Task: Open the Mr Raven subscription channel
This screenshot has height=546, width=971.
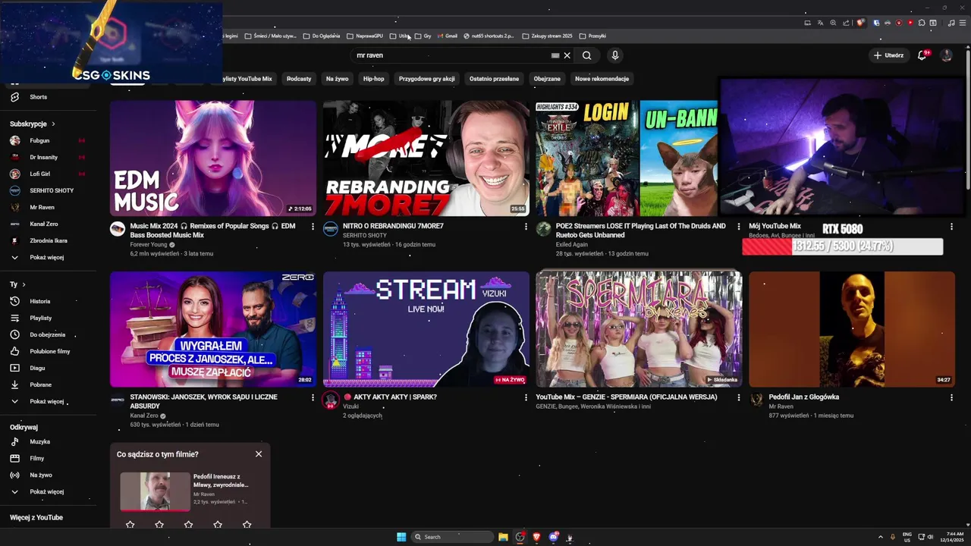Action: [x=49, y=207]
